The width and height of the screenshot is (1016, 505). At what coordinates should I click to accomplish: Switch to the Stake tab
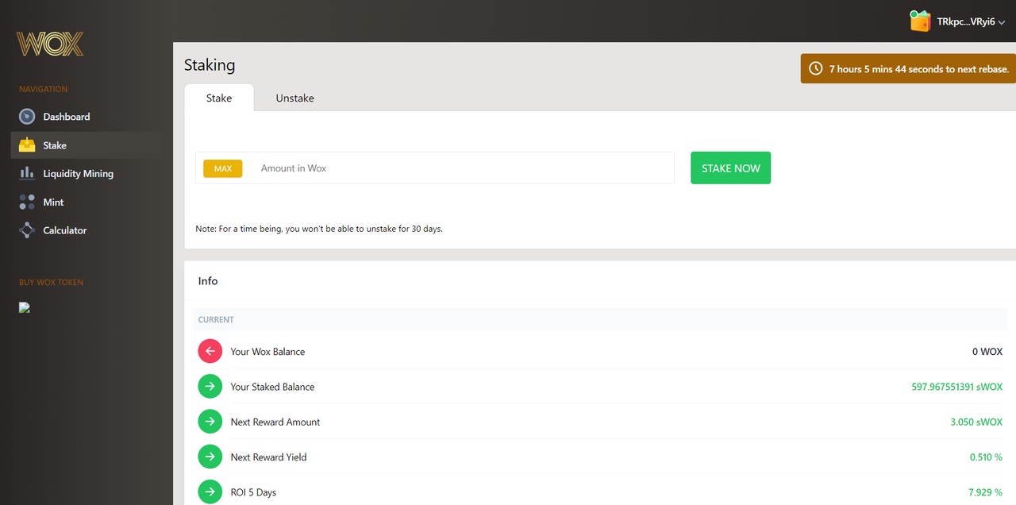tap(219, 98)
